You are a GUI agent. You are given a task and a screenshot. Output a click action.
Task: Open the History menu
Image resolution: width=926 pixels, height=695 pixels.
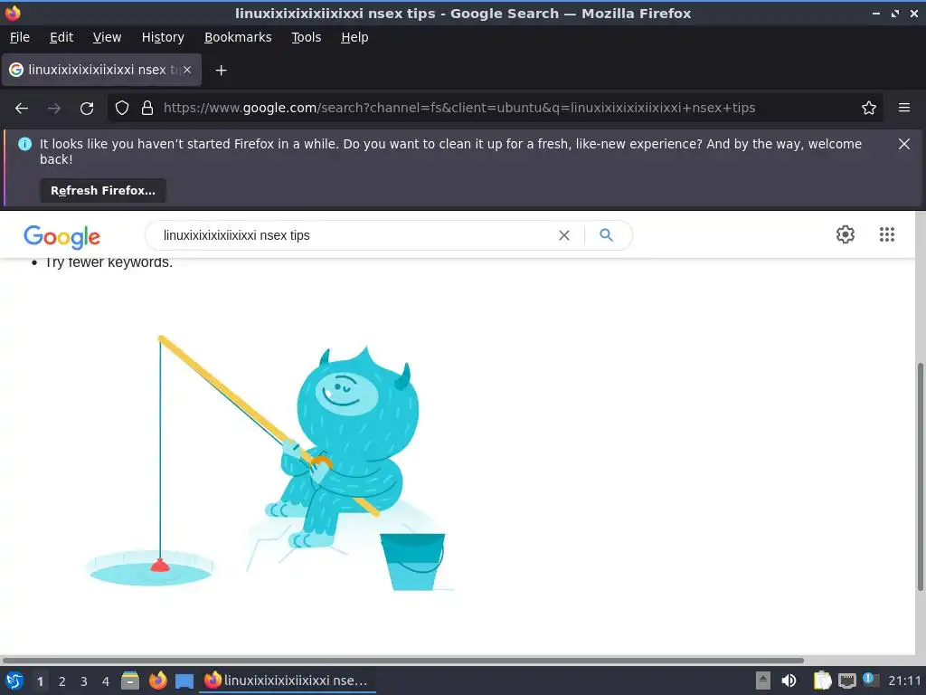163,37
